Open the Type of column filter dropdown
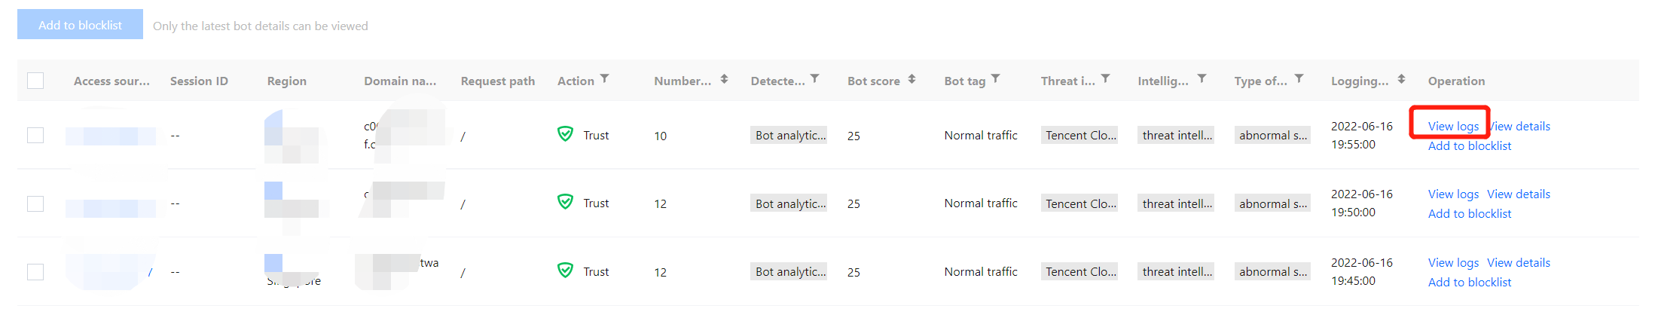The width and height of the screenshot is (1655, 318). pos(1299,78)
